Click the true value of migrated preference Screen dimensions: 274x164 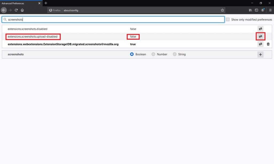tap(133, 44)
